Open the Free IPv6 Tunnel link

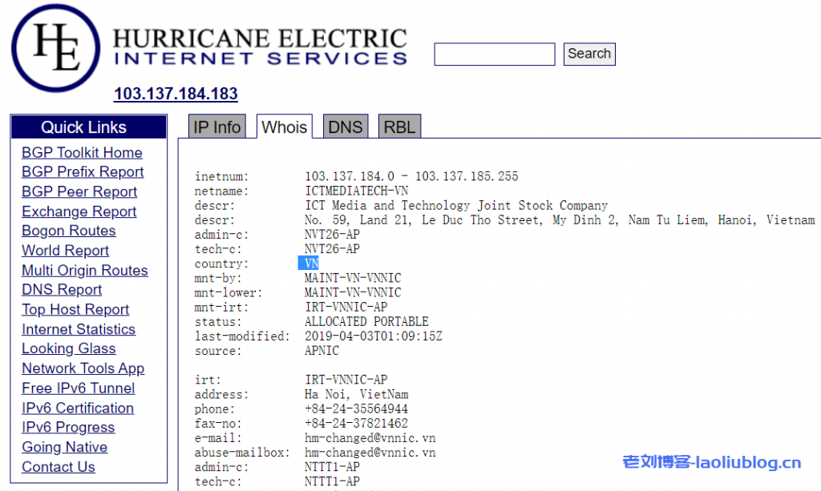(x=78, y=388)
